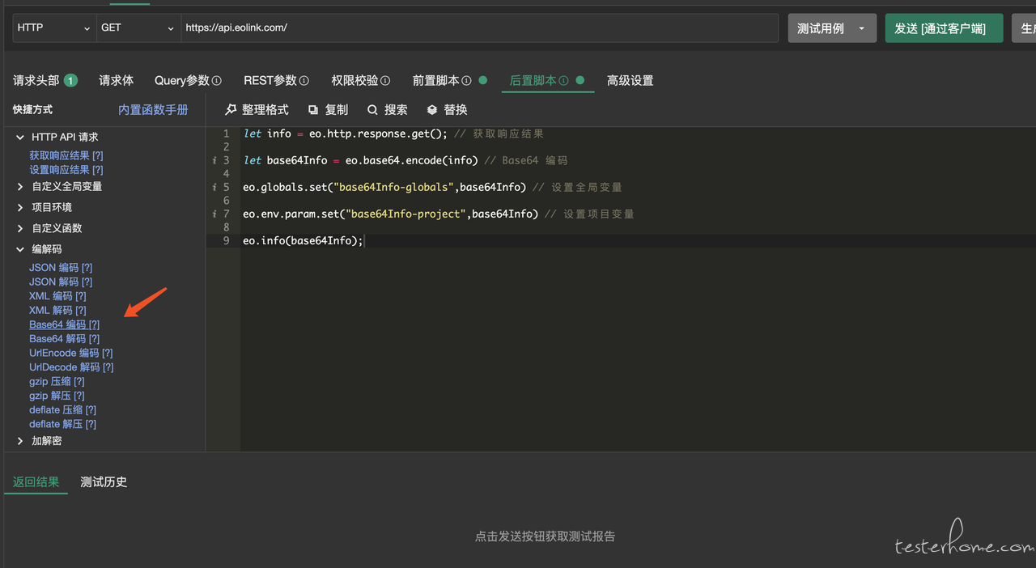The image size is (1036, 568).
Task: Insert 设置响应结果 snippet
Action: (x=66, y=170)
